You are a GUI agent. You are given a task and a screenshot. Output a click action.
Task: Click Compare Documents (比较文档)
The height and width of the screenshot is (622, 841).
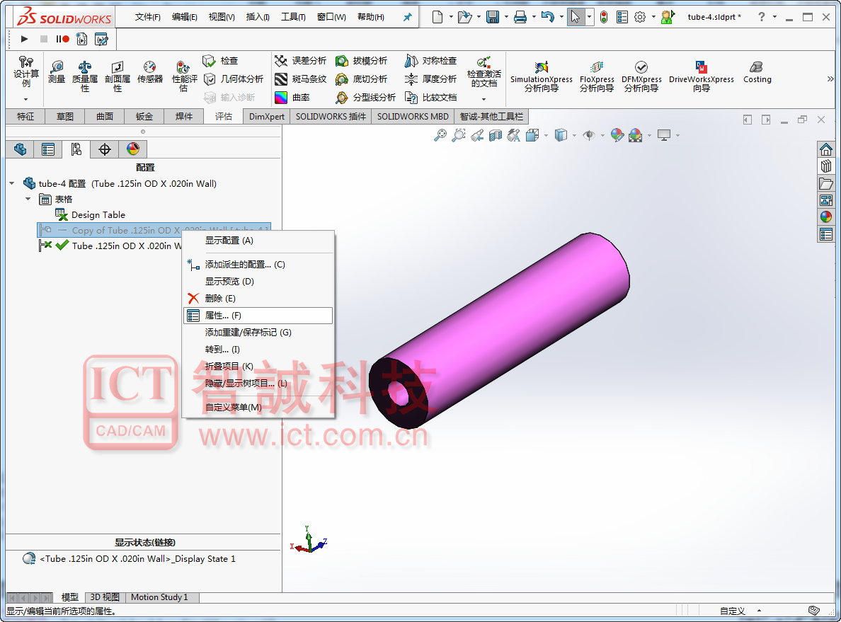pos(430,98)
